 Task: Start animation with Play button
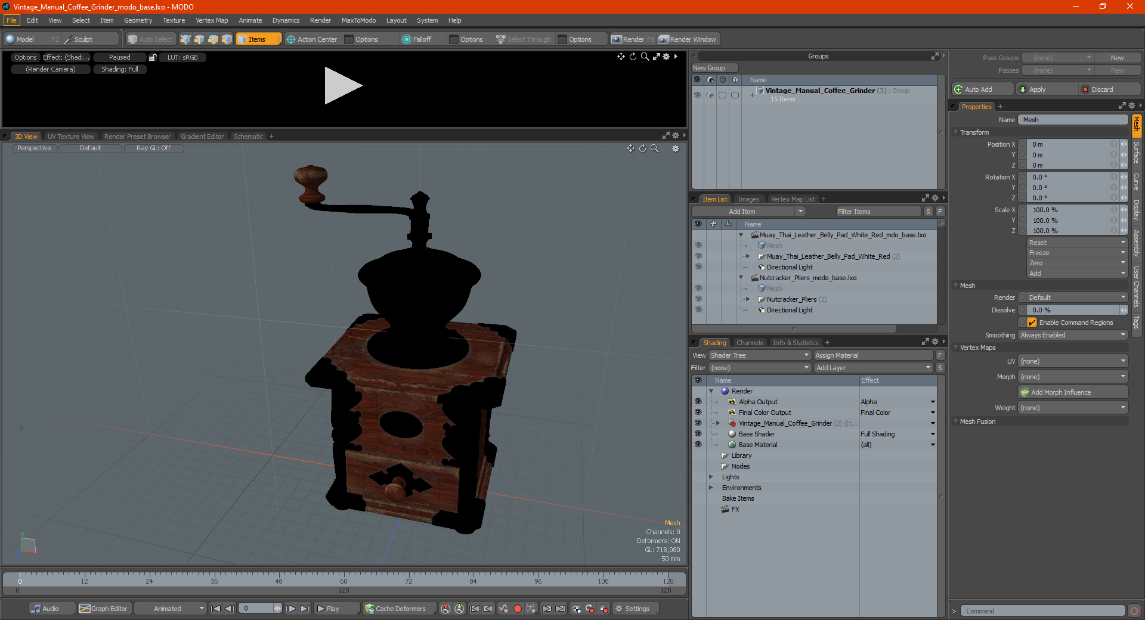click(x=336, y=609)
